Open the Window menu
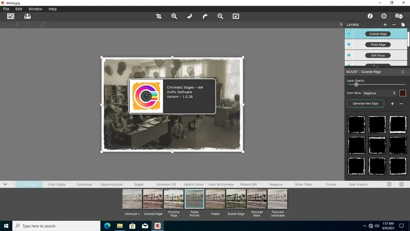Screen dimensions: 410x231 [35, 9]
